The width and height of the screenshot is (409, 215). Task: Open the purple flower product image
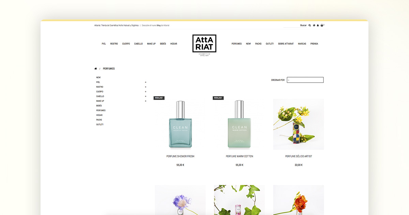pos(180,200)
